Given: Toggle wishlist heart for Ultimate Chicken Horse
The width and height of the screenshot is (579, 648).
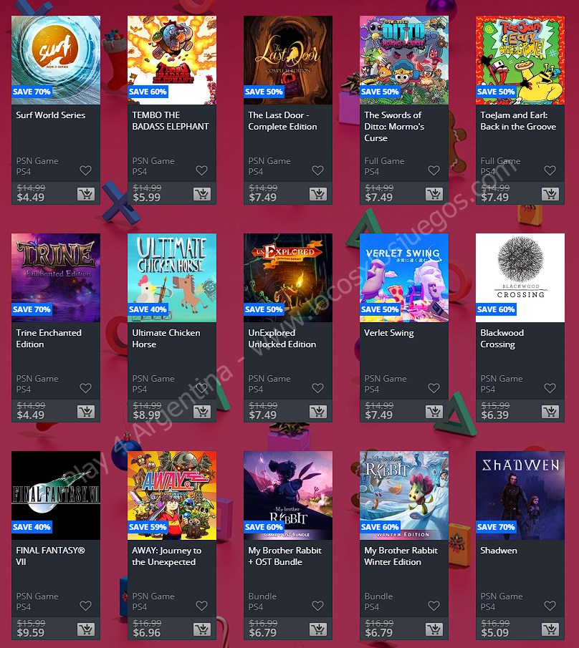Looking at the screenshot, I should click(202, 388).
